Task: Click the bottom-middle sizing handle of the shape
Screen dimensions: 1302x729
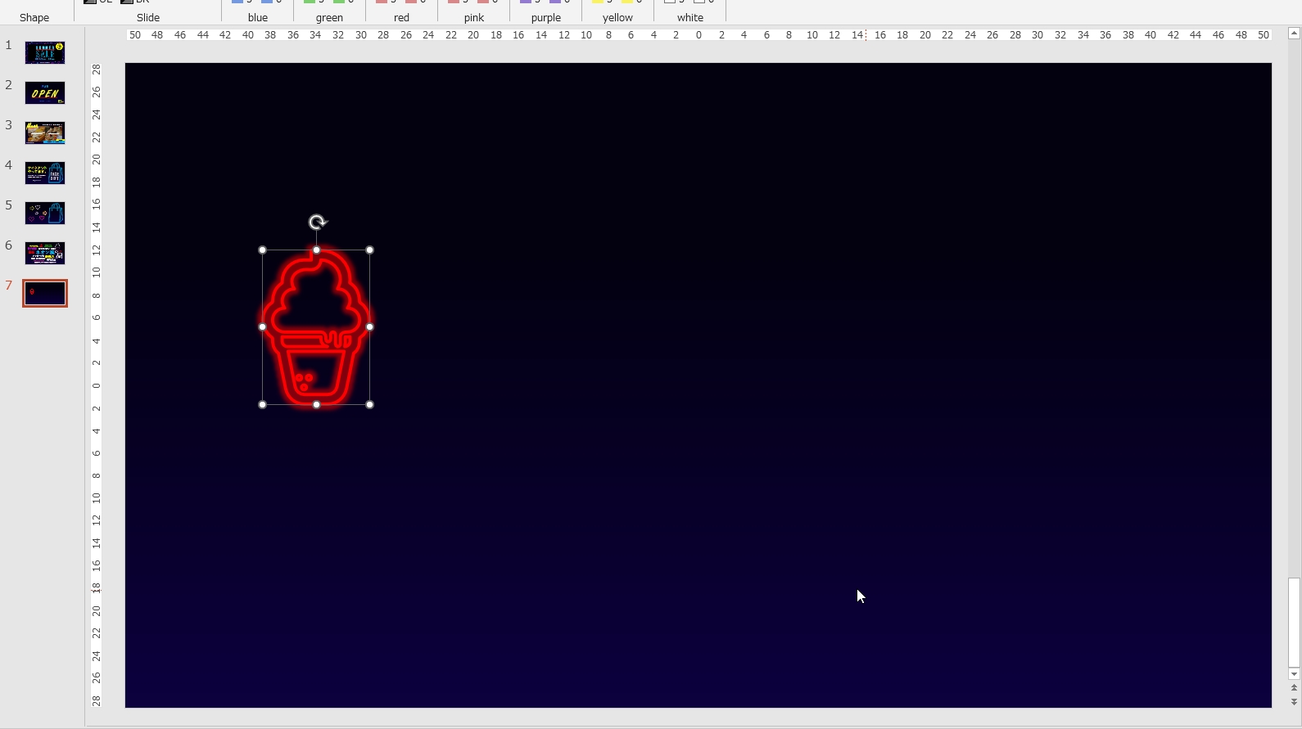Action: click(316, 405)
